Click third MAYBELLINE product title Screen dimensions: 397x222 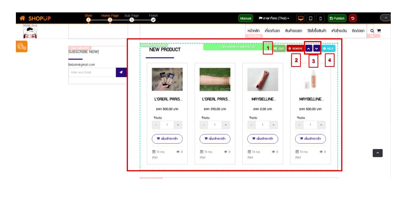264,99
